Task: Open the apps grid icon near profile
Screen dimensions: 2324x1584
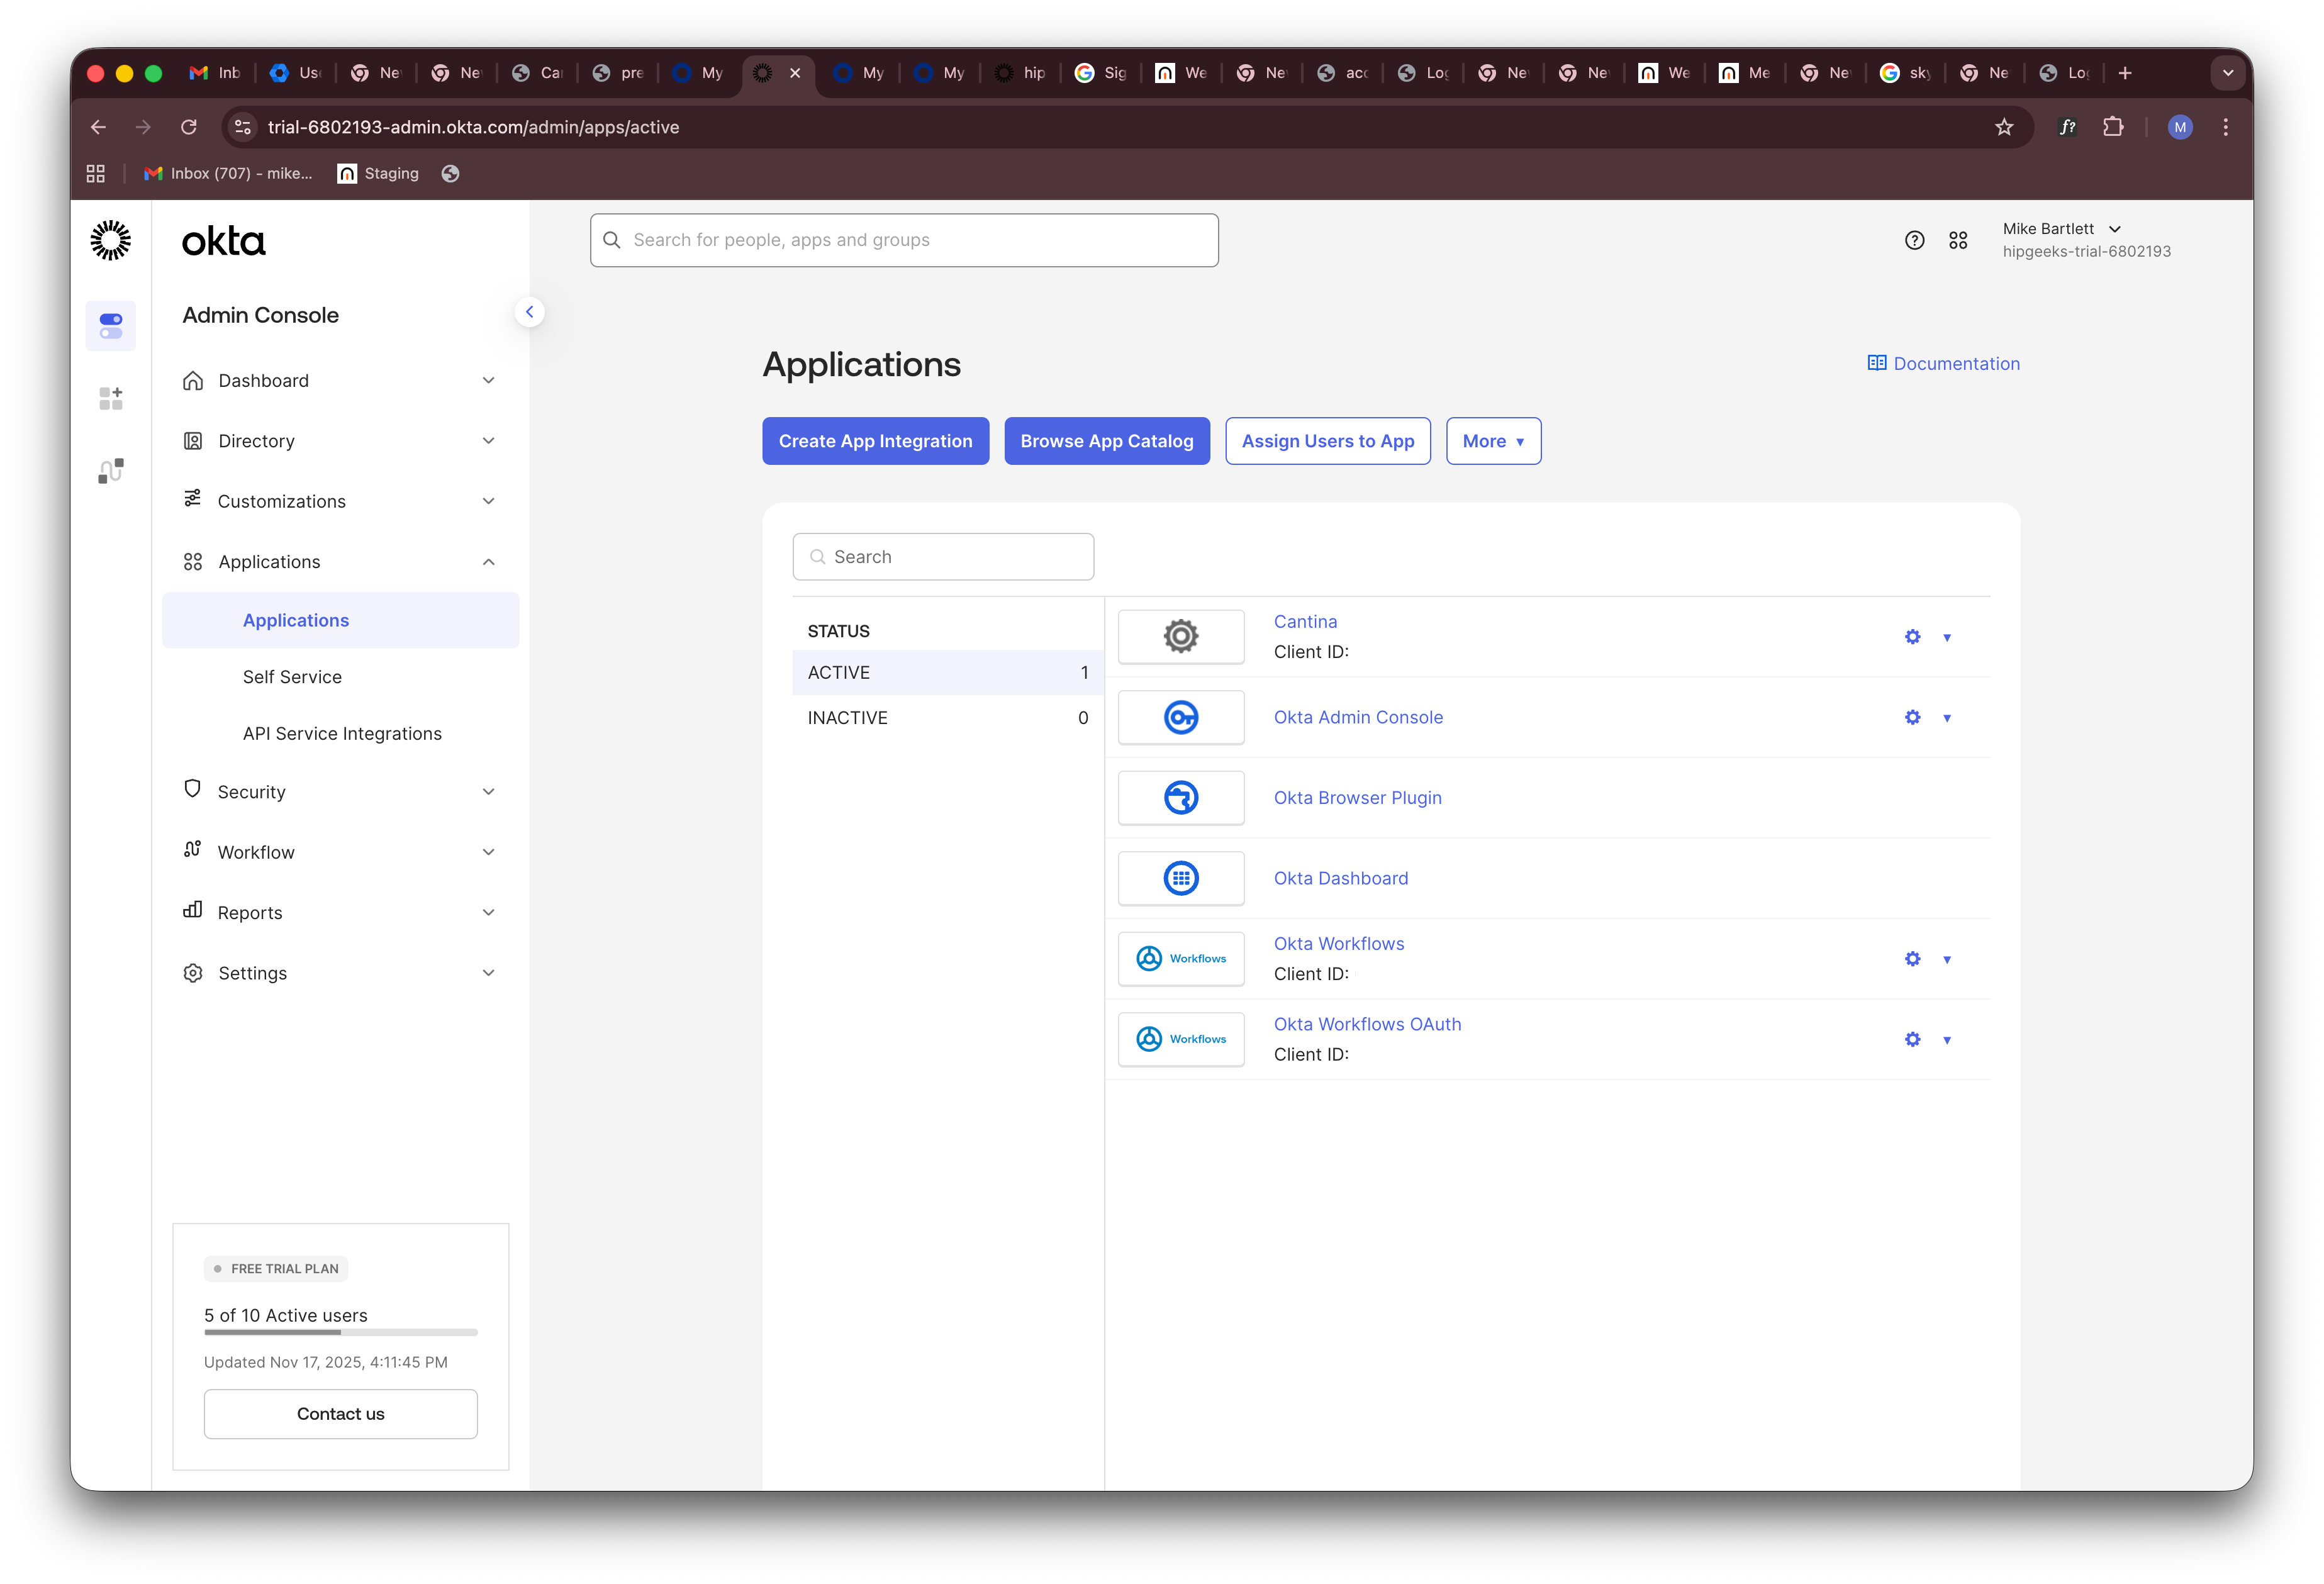Action: pyautogui.click(x=1958, y=240)
